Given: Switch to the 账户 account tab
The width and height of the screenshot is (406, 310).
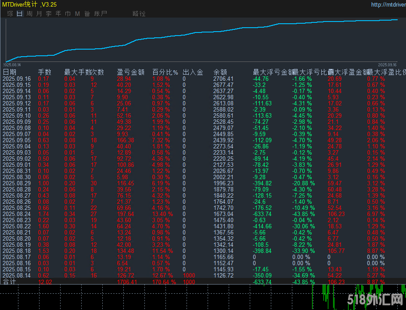Looking at the screenshot, I should pos(101,14).
